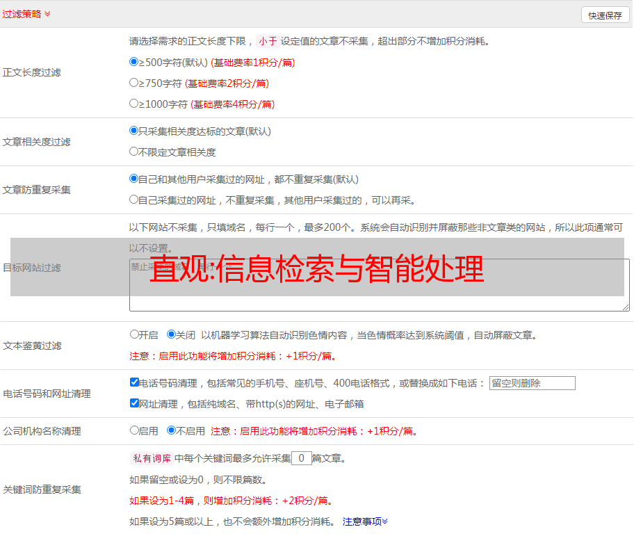Click the 快速保存 button
The image size is (634, 534).
tap(605, 15)
